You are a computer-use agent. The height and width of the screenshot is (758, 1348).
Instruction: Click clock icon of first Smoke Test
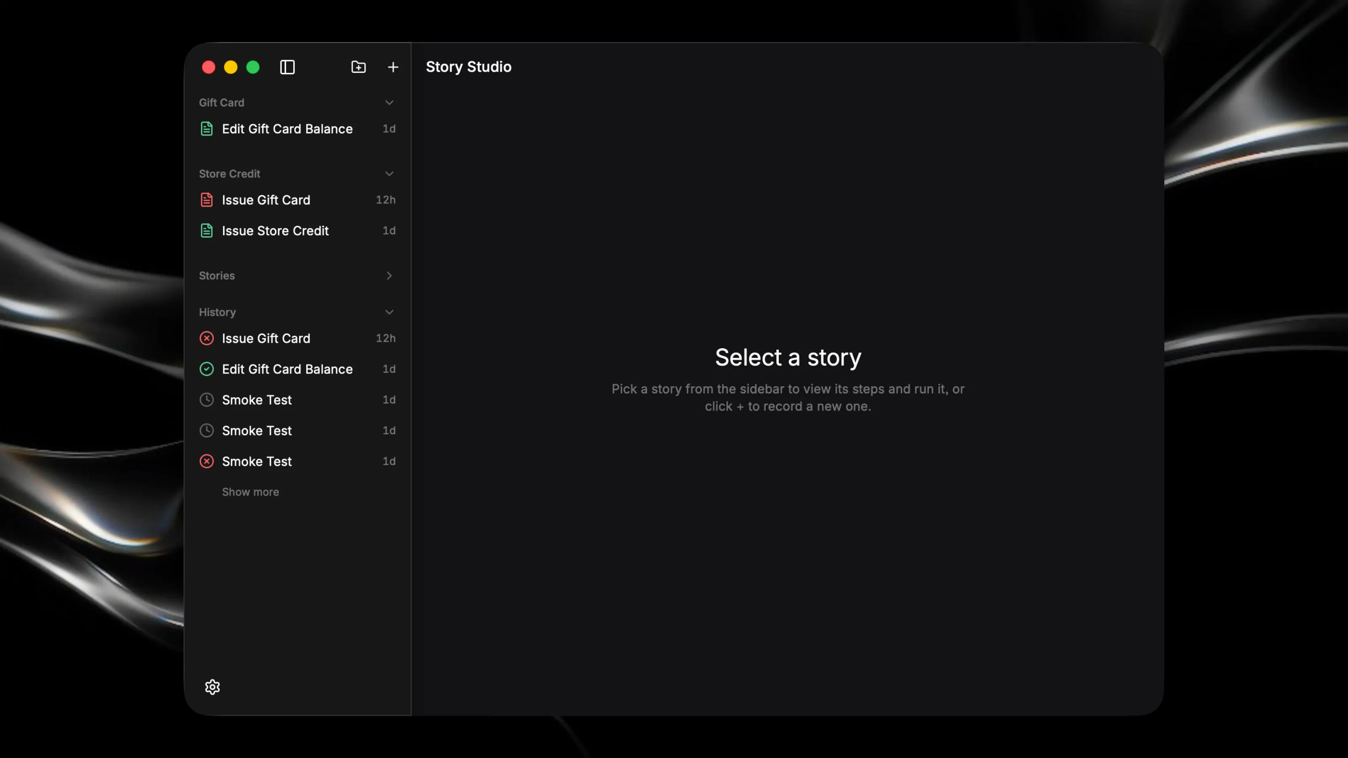coord(207,400)
